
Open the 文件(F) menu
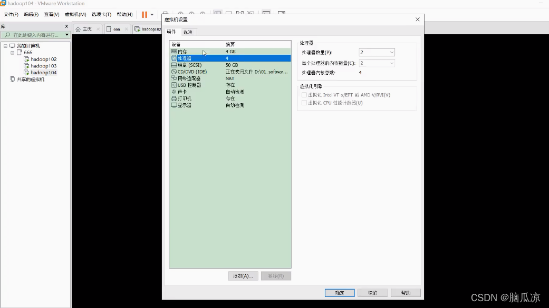click(x=11, y=14)
